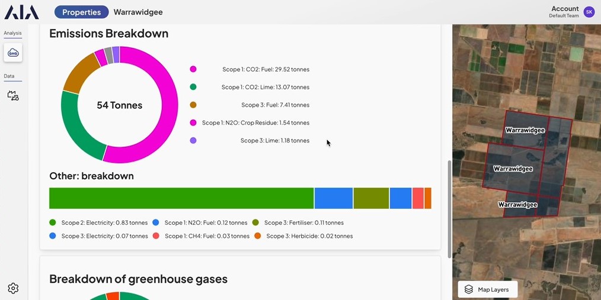Screen dimensions: 601x300
Task: Click the orange Herbicide bar segment
Action: 428,198
